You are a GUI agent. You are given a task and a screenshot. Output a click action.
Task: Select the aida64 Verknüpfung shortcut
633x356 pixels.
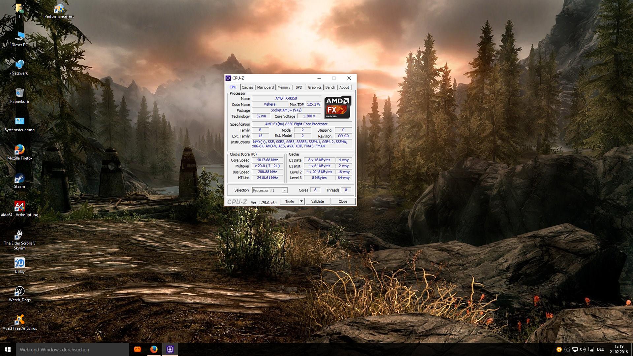coord(19,210)
